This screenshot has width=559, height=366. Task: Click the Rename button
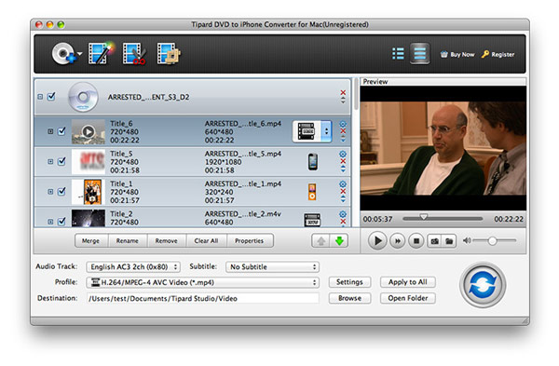[x=128, y=240]
